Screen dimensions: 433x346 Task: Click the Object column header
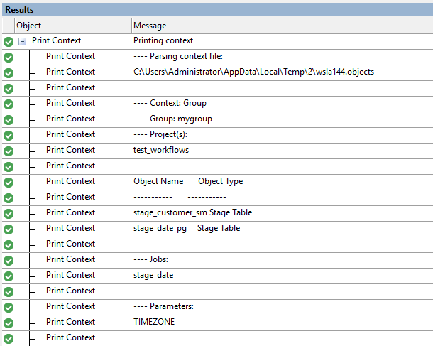[28, 26]
